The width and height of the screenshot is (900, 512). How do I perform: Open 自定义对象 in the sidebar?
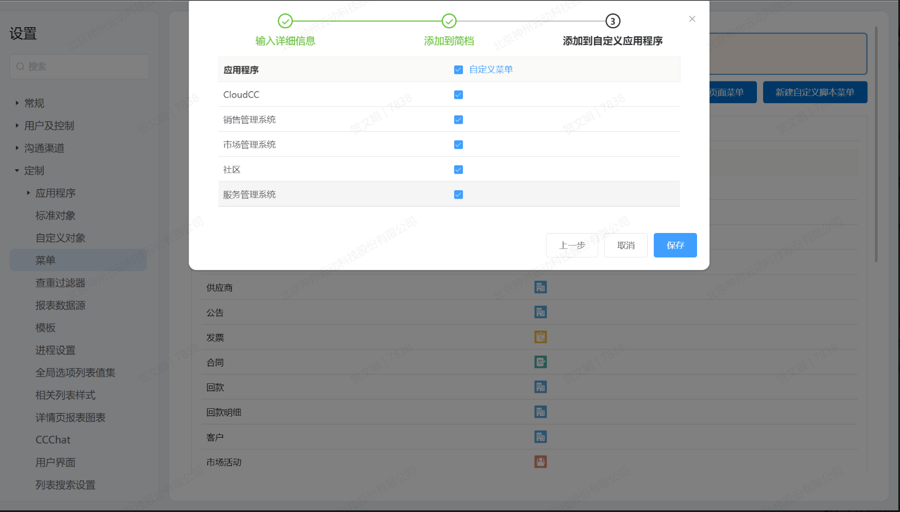[60, 238]
